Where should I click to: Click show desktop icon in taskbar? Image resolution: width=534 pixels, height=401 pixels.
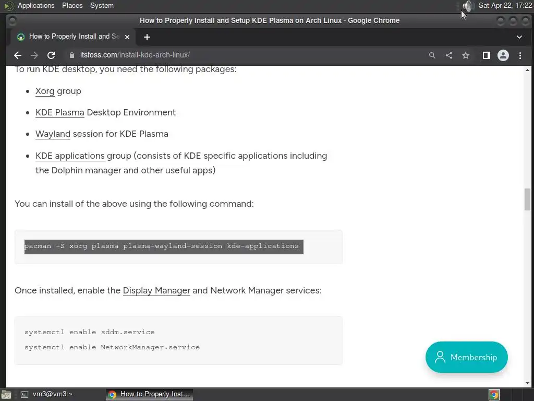coord(6,395)
